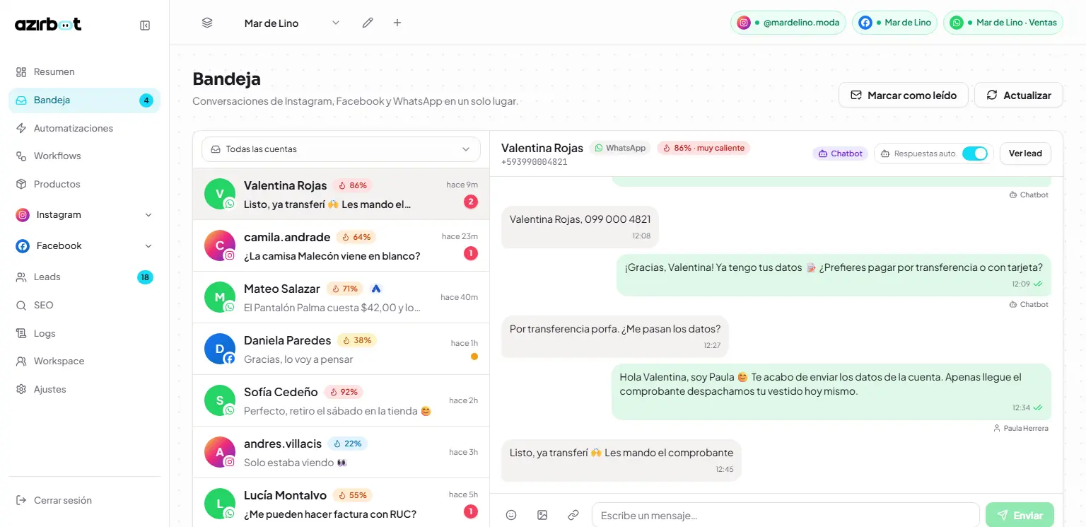Open the emoji picker
This screenshot has height=527, width=1086.
[x=511, y=515]
